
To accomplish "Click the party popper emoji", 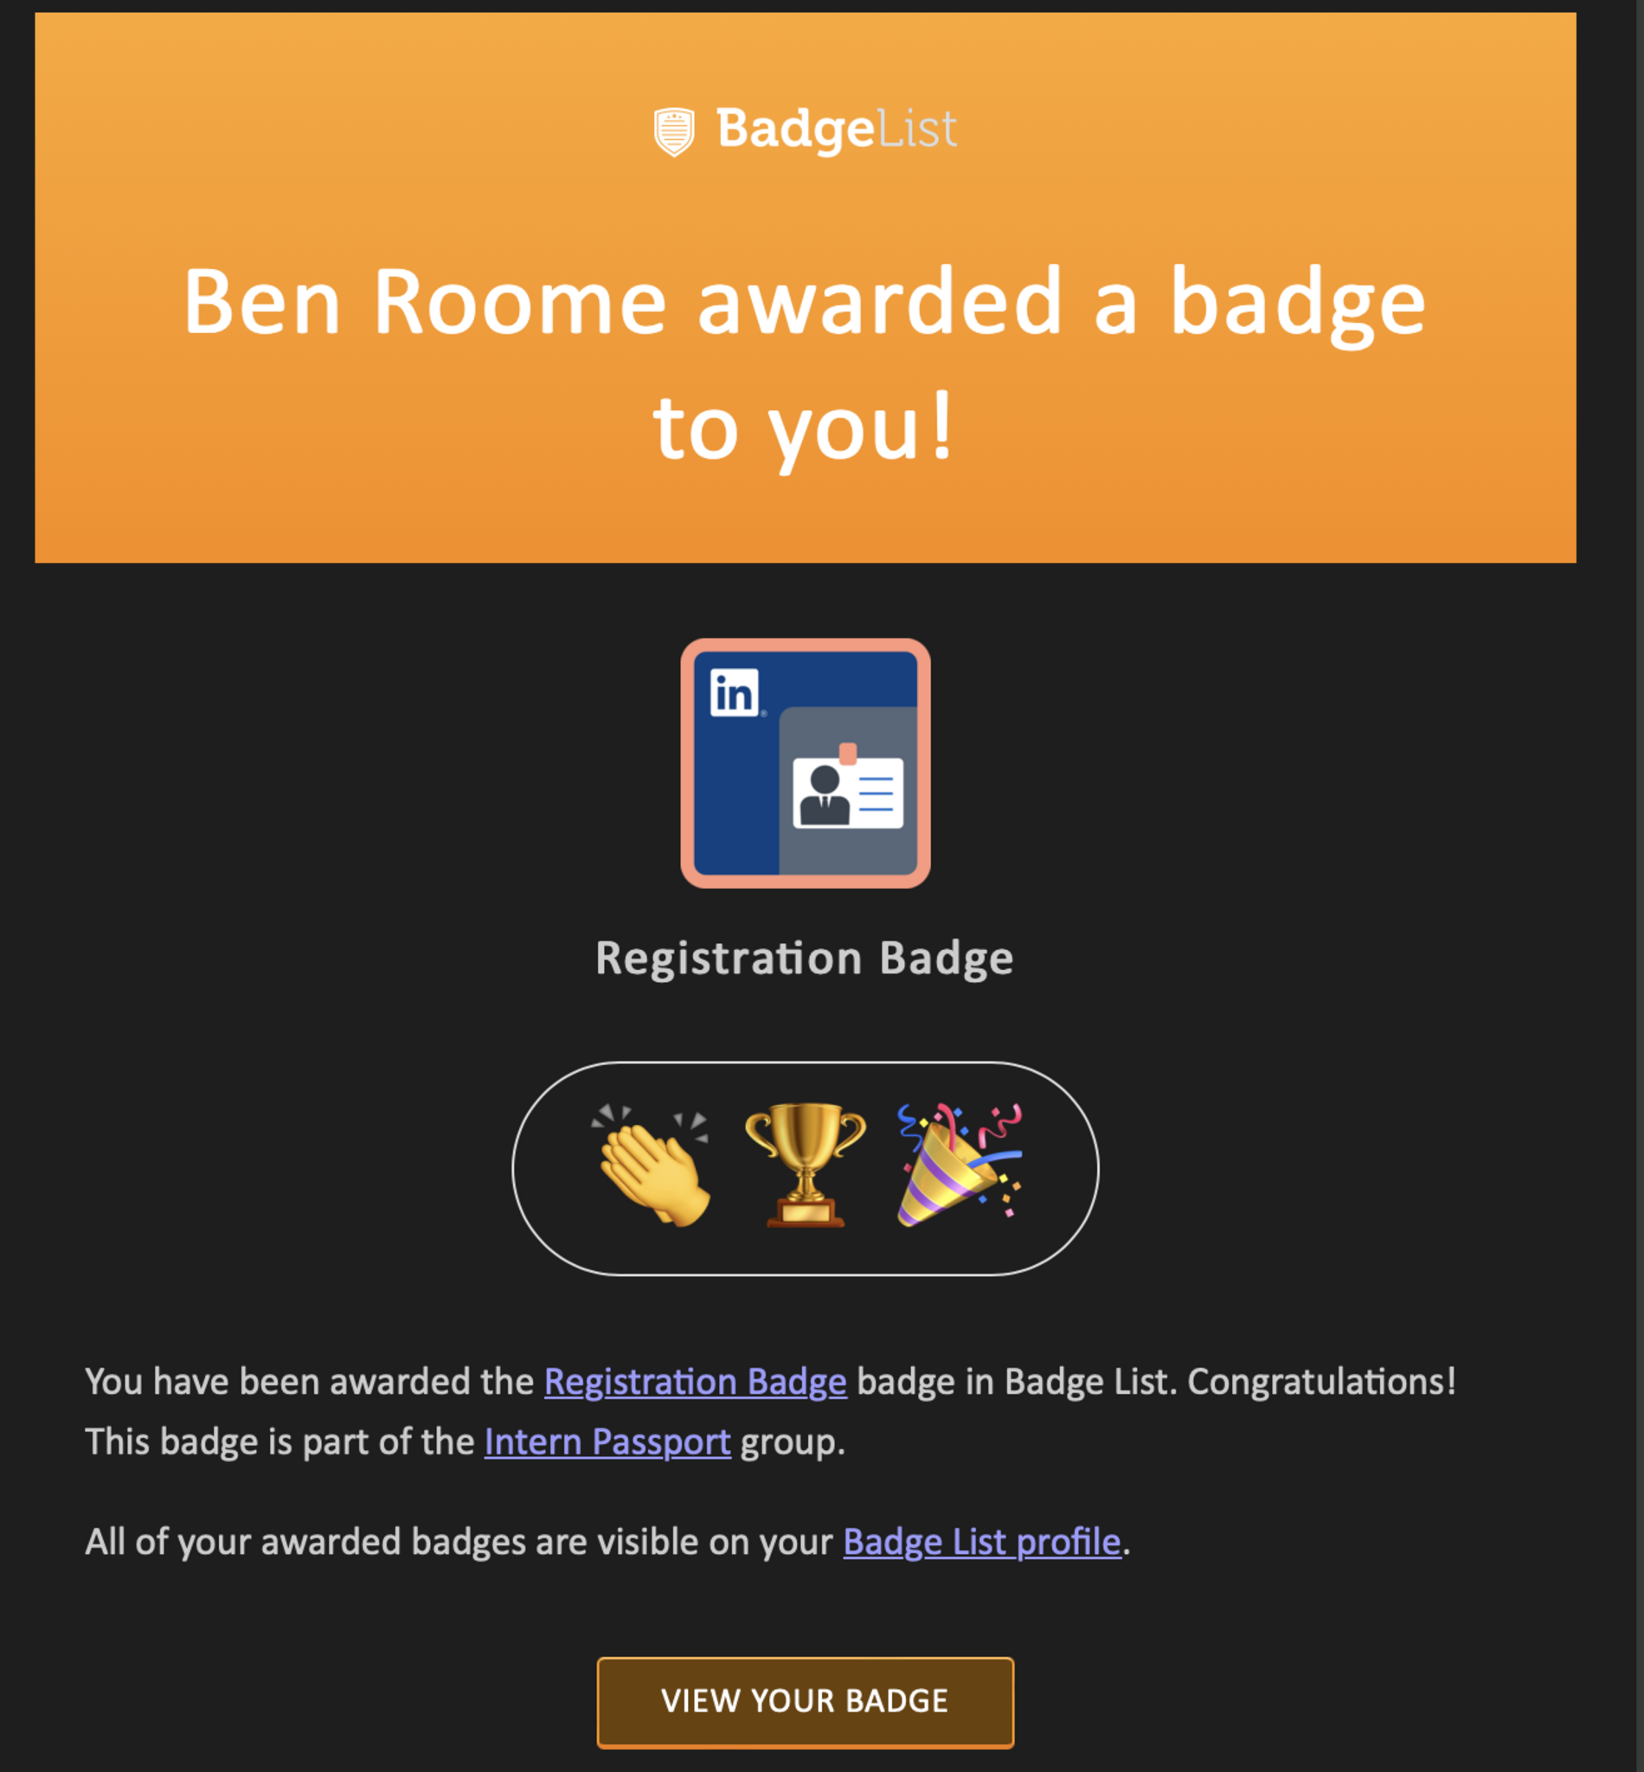I will point(958,1166).
